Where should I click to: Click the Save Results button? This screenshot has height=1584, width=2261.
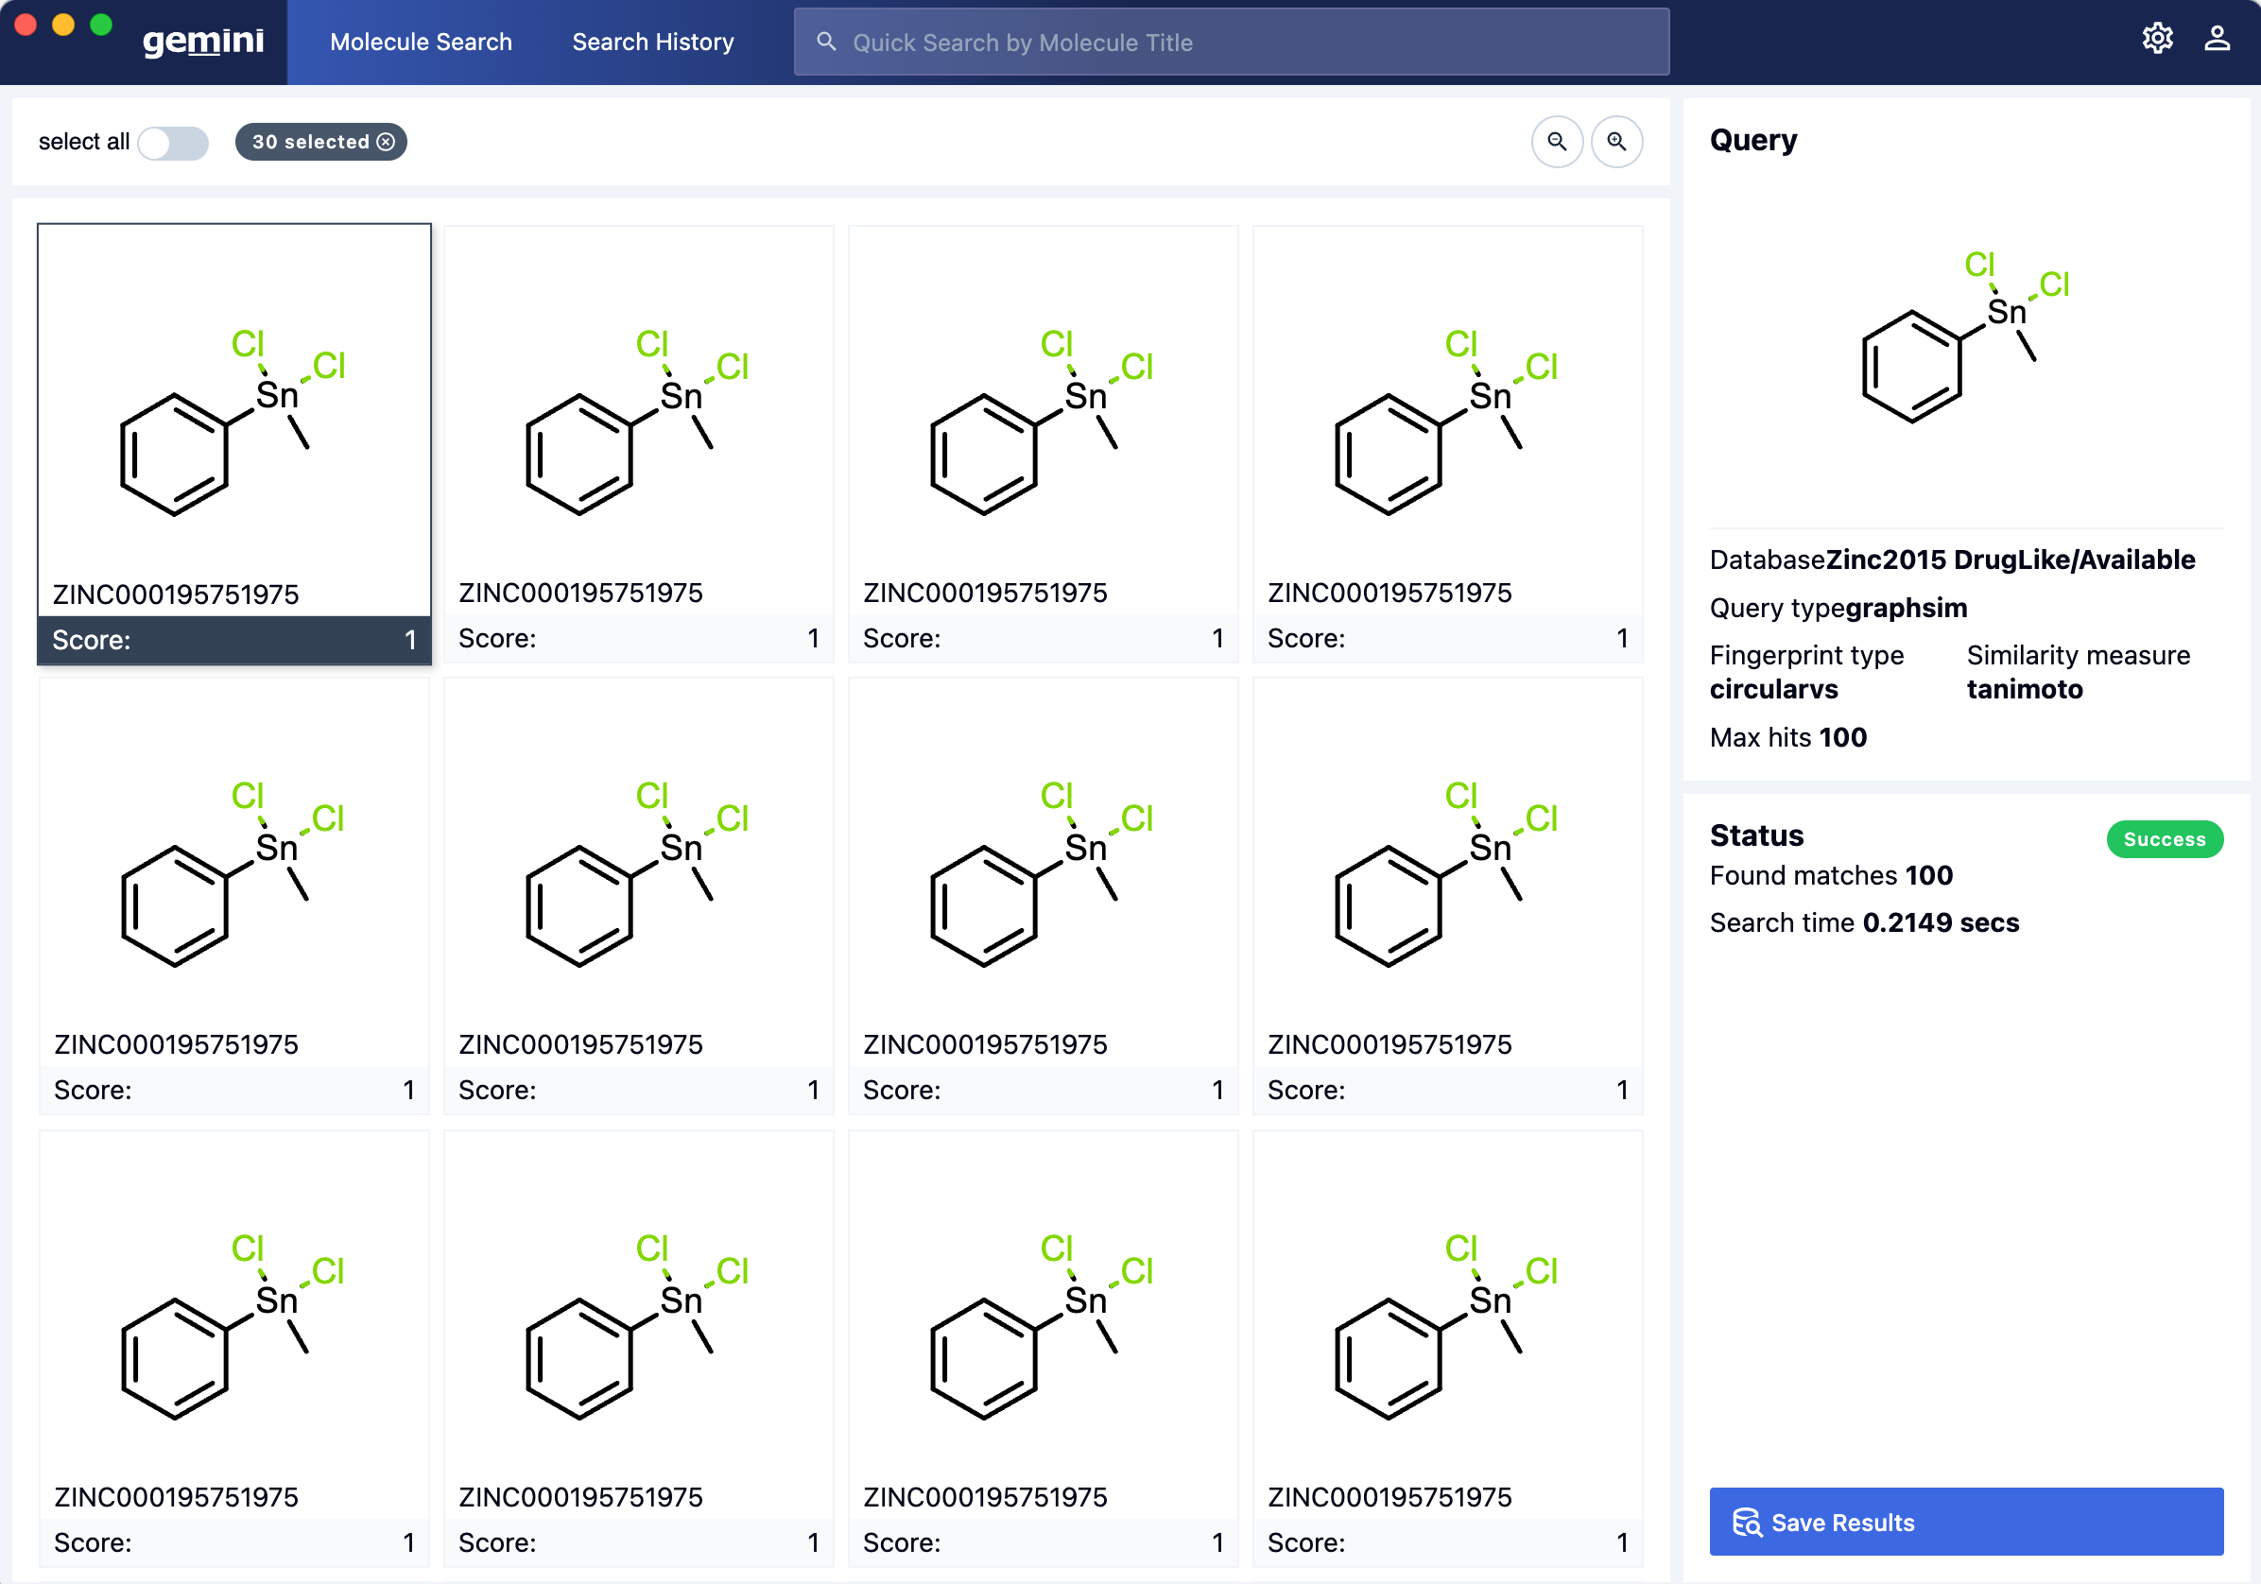1966,1522
